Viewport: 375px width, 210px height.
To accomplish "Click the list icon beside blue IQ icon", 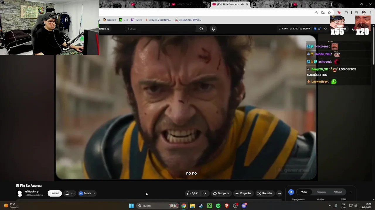I will pos(319,29).
